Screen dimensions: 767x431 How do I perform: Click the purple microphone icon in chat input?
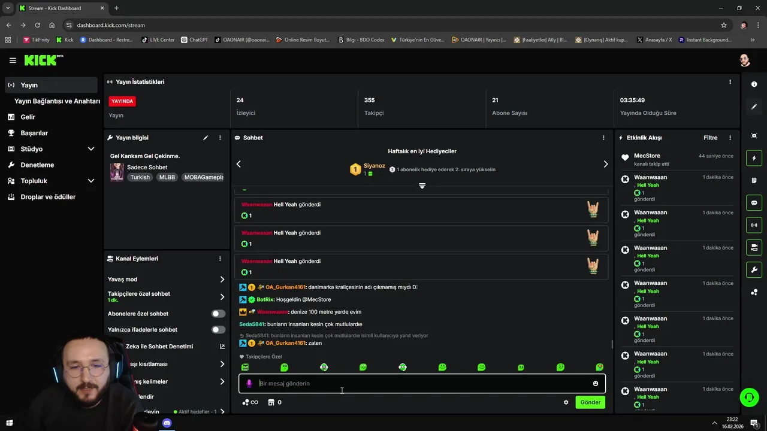(x=249, y=384)
